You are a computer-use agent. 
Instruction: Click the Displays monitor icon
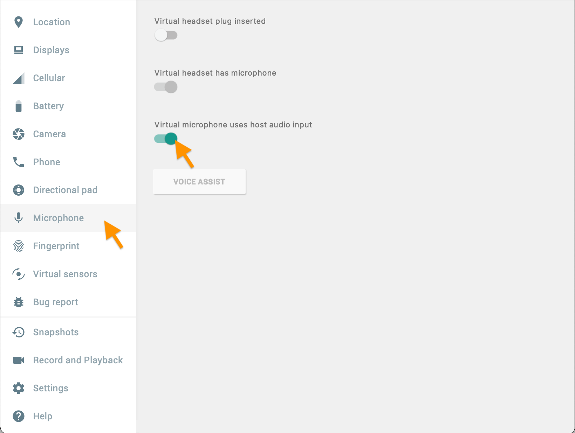coord(19,50)
